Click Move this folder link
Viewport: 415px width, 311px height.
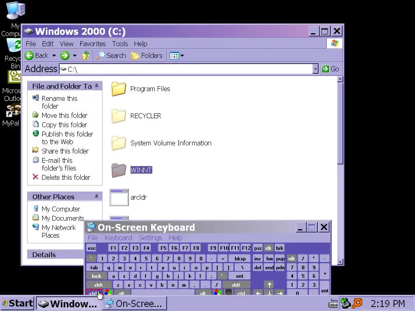(x=64, y=115)
